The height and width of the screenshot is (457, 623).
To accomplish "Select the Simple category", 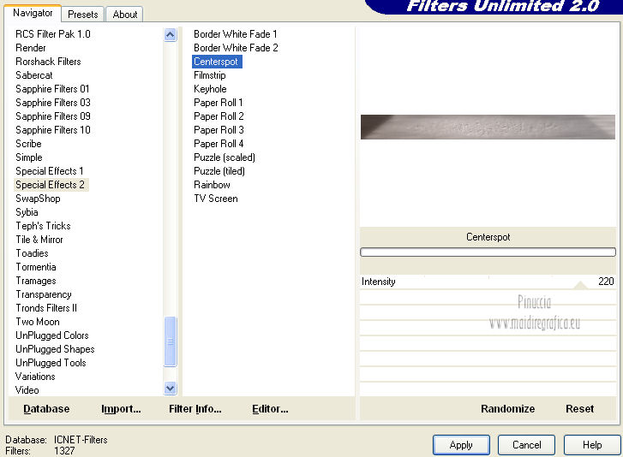I will (28, 157).
